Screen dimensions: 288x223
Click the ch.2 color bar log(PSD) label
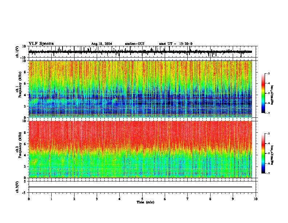272,155
